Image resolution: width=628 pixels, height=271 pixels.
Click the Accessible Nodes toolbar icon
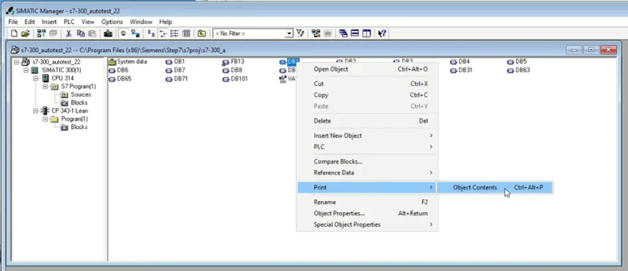(41, 33)
